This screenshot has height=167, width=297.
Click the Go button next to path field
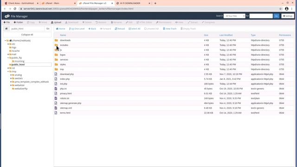(48, 29)
